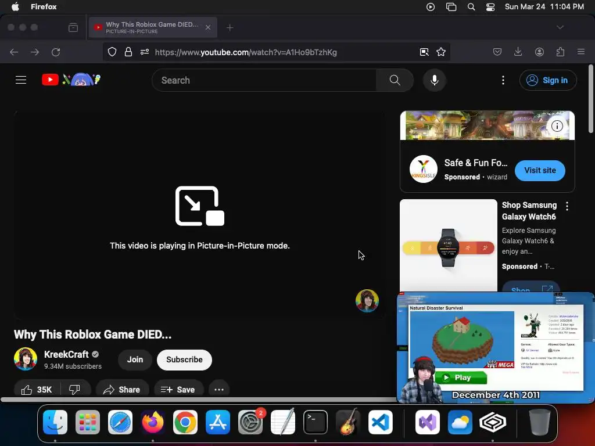
Task: Open Visual Studio Code from the Dock
Action: (x=381, y=422)
